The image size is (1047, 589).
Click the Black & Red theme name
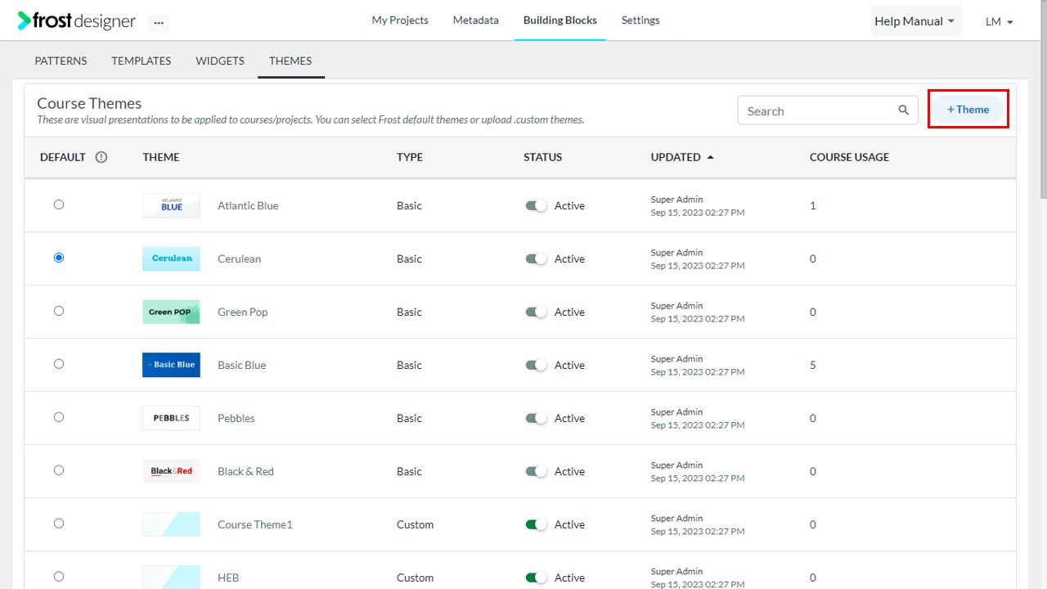tap(245, 471)
